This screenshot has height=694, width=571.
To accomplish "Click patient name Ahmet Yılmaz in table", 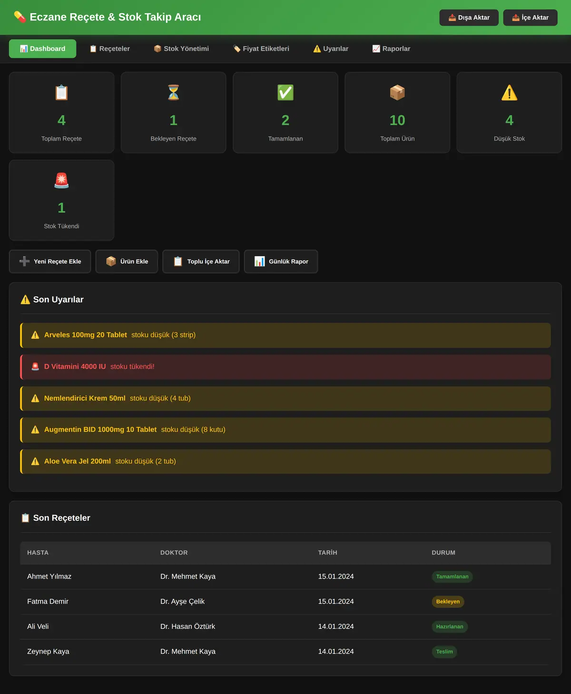I will [x=49, y=576].
